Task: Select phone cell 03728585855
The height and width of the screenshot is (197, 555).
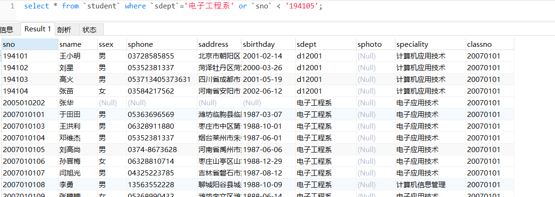Action: pyautogui.click(x=162, y=56)
